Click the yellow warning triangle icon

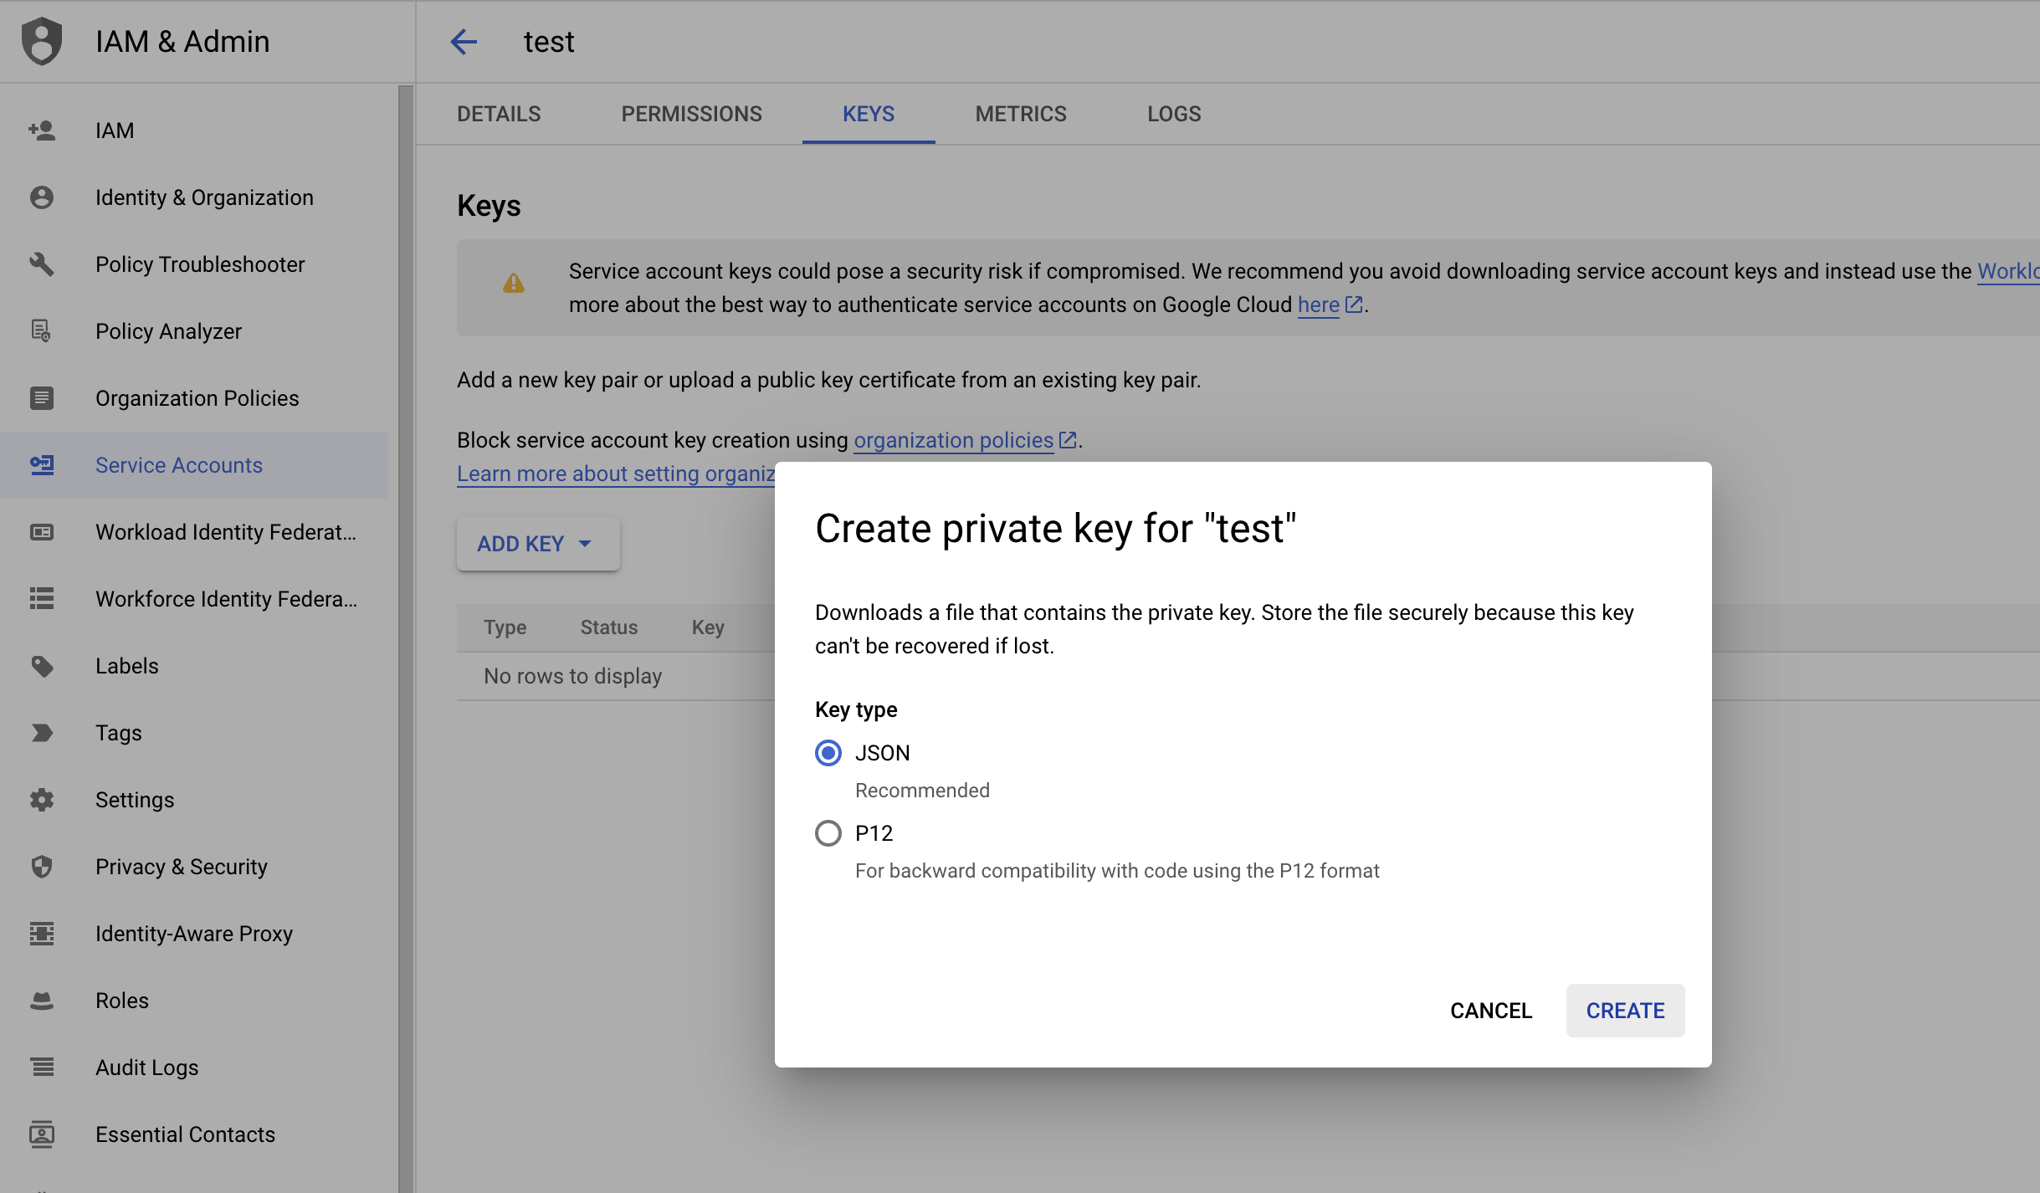[x=514, y=284]
